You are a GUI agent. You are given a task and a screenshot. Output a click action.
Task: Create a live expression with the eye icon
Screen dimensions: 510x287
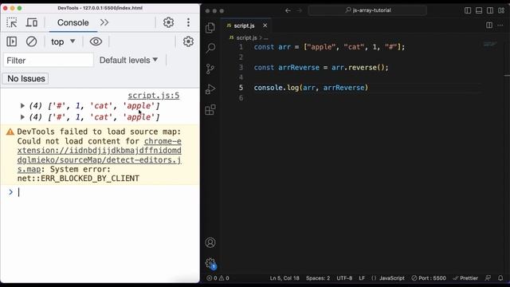coord(96,41)
